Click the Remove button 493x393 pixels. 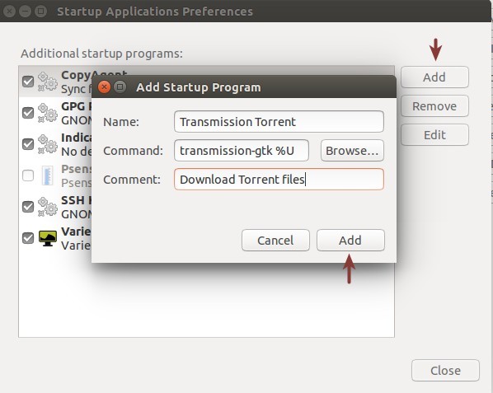coord(434,106)
